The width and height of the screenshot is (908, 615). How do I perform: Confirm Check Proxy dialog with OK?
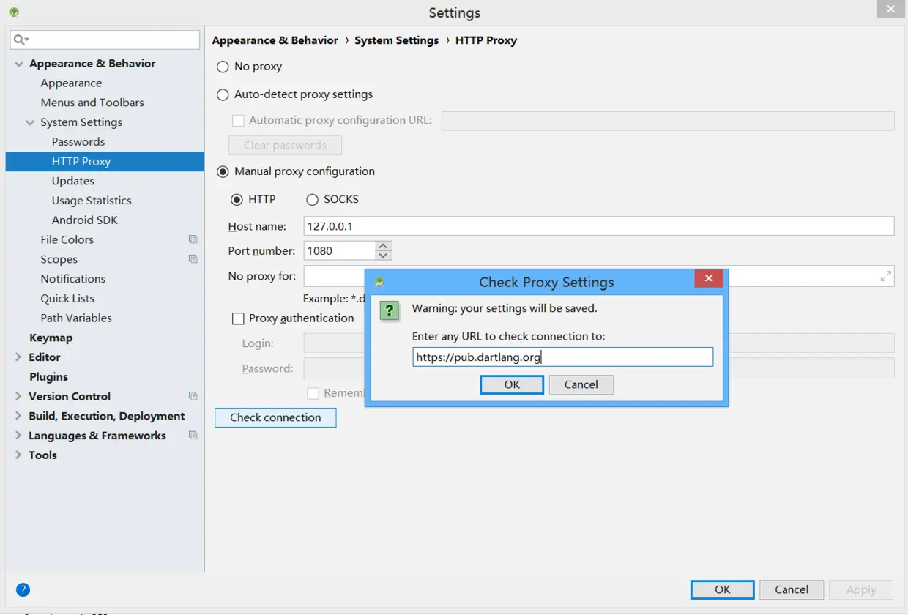pyautogui.click(x=512, y=384)
